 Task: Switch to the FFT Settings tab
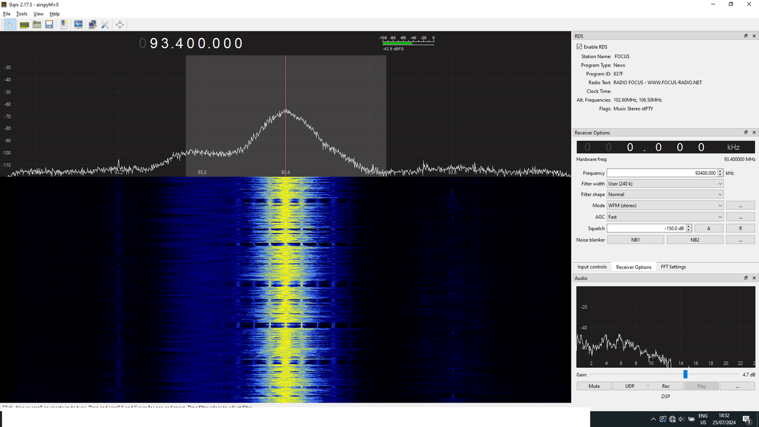pos(674,267)
